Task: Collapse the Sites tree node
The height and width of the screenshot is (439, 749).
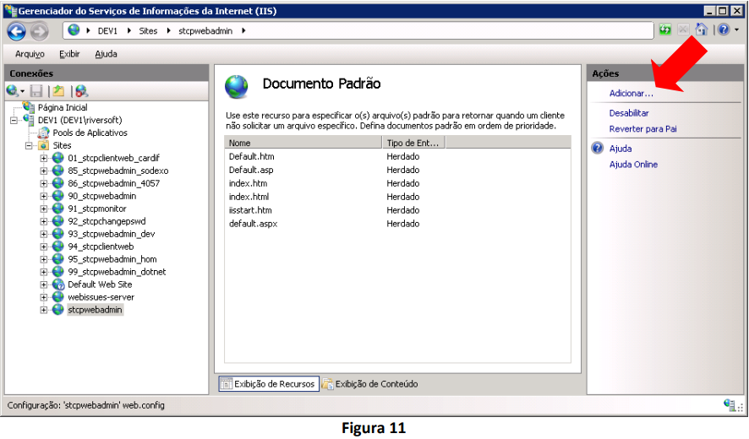Action: point(29,145)
